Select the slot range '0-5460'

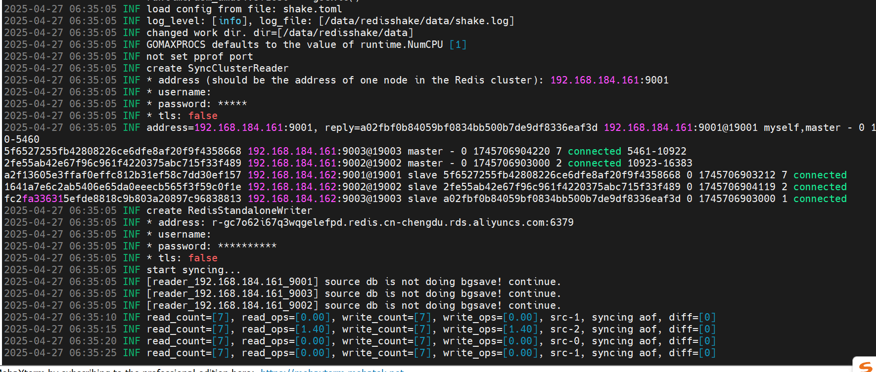[22, 139]
